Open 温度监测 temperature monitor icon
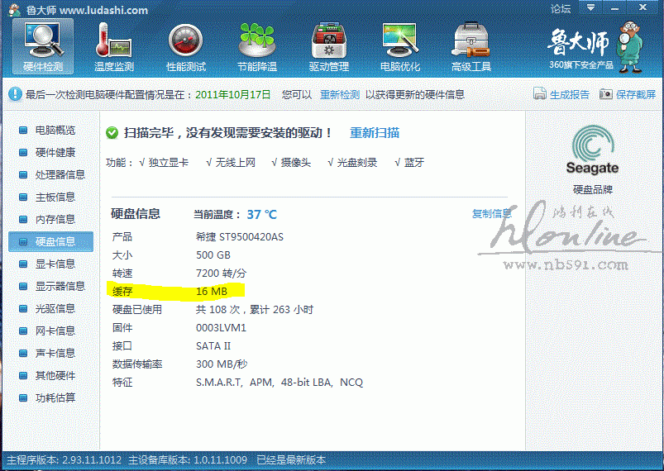This screenshot has width=664, height=471. pyautogui.click(x=114, y=46)
